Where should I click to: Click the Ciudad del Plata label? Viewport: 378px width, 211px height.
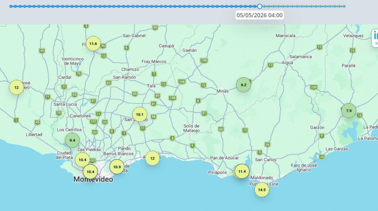pos(64,155)
